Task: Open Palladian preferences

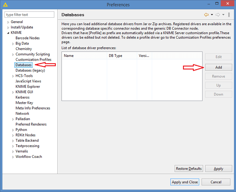Action: click(23, 119)
